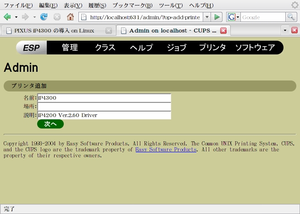The height and width of the screenshot is (214, 300).
Task: Open ジョブ in the CUPS navigation
Action: tap(177, 48)
